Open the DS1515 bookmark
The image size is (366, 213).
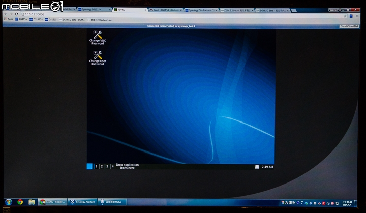(51, 20)
